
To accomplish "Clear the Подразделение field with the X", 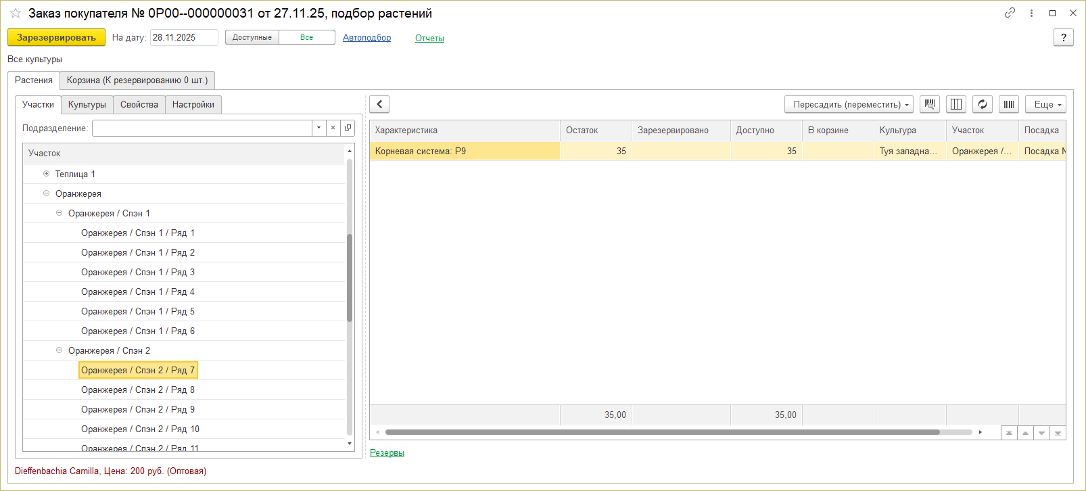I will pyautogui.click(x=333, y=128).
